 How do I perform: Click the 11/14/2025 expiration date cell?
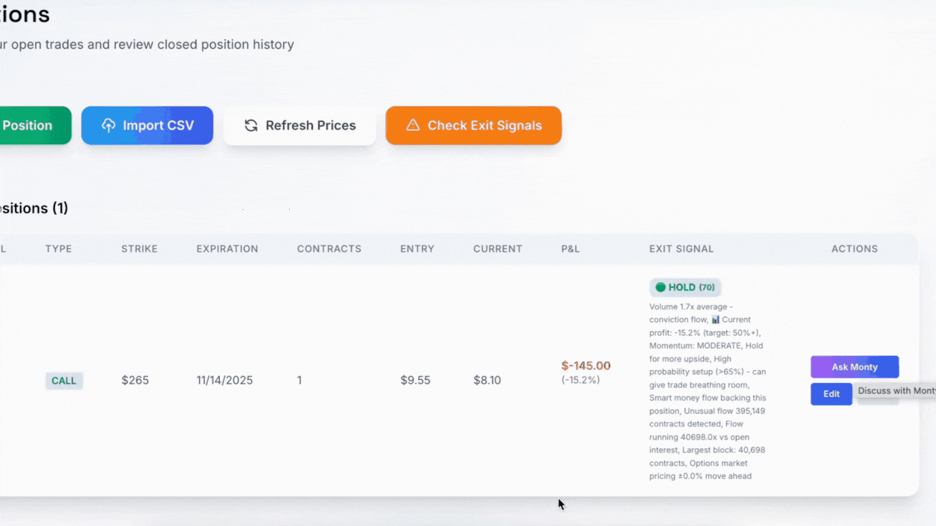(224, 380)
